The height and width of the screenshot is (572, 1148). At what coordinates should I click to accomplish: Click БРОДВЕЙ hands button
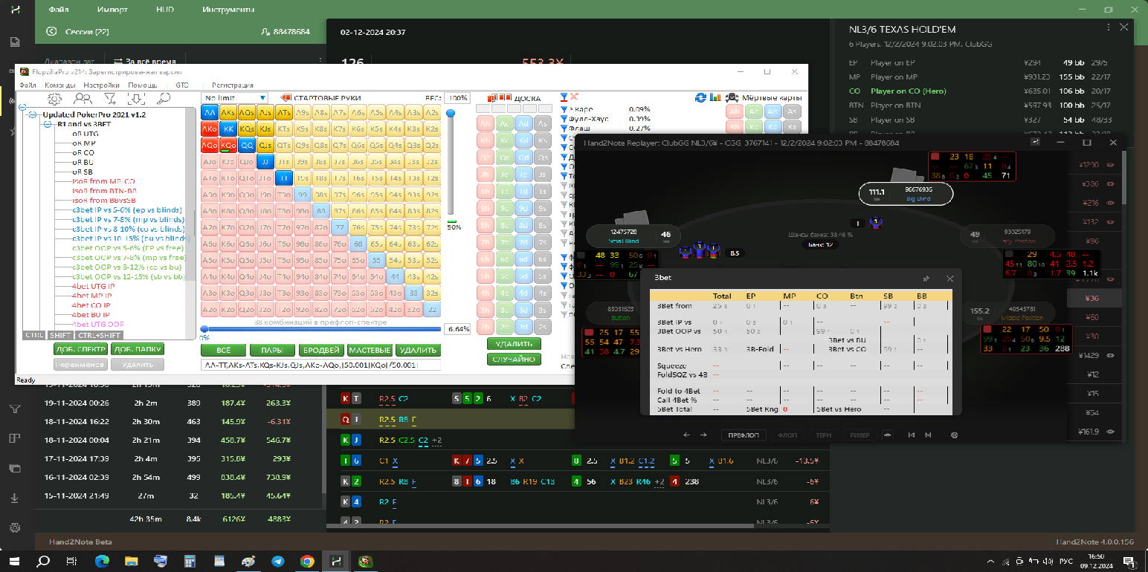tap(320, 350)
